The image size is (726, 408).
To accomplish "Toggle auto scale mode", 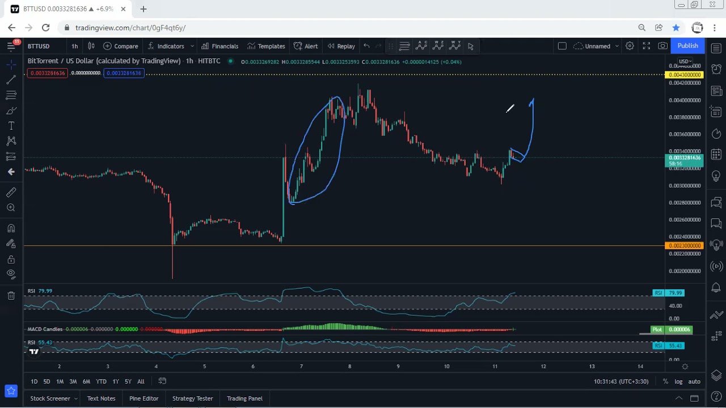I will pyautogui.click(x=694, y=381).
